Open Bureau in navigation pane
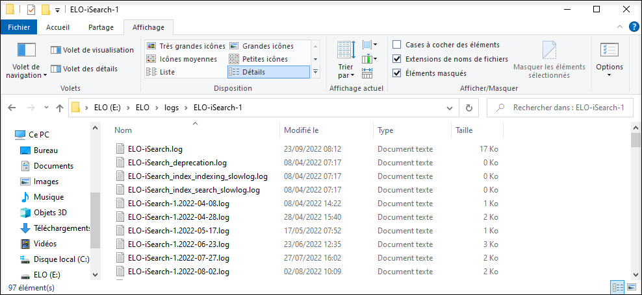642x295 pixels. coord(39,150)
